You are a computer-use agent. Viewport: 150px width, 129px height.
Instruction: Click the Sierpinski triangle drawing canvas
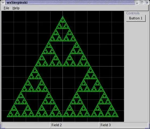[x=63, y=66]
